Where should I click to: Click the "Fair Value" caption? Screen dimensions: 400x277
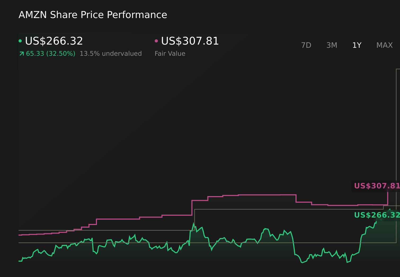tap(170, 54)
